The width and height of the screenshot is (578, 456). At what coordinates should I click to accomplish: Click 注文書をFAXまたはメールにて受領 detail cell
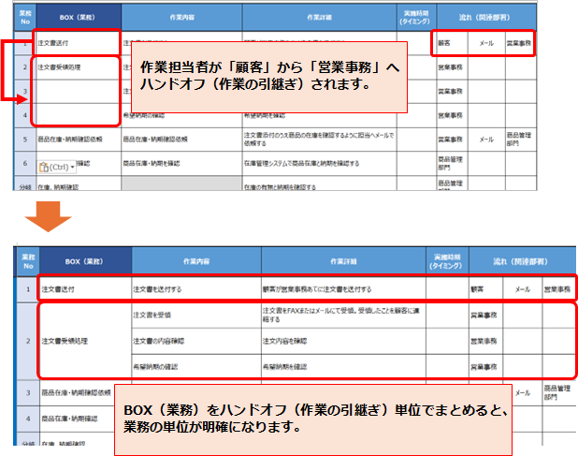pos(343,315)
